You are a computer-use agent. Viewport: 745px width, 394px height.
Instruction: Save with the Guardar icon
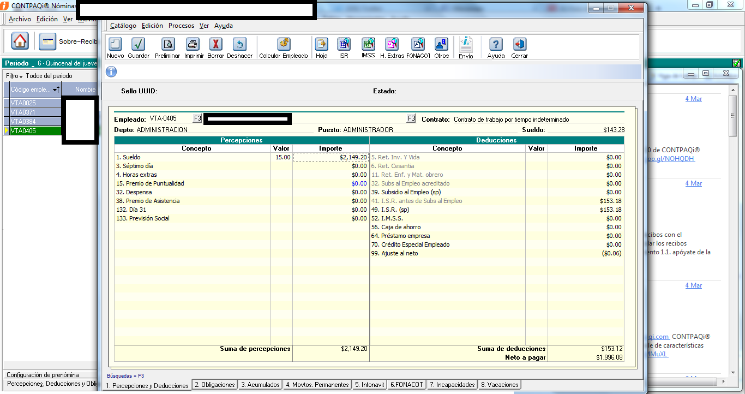tap(139, 44)
